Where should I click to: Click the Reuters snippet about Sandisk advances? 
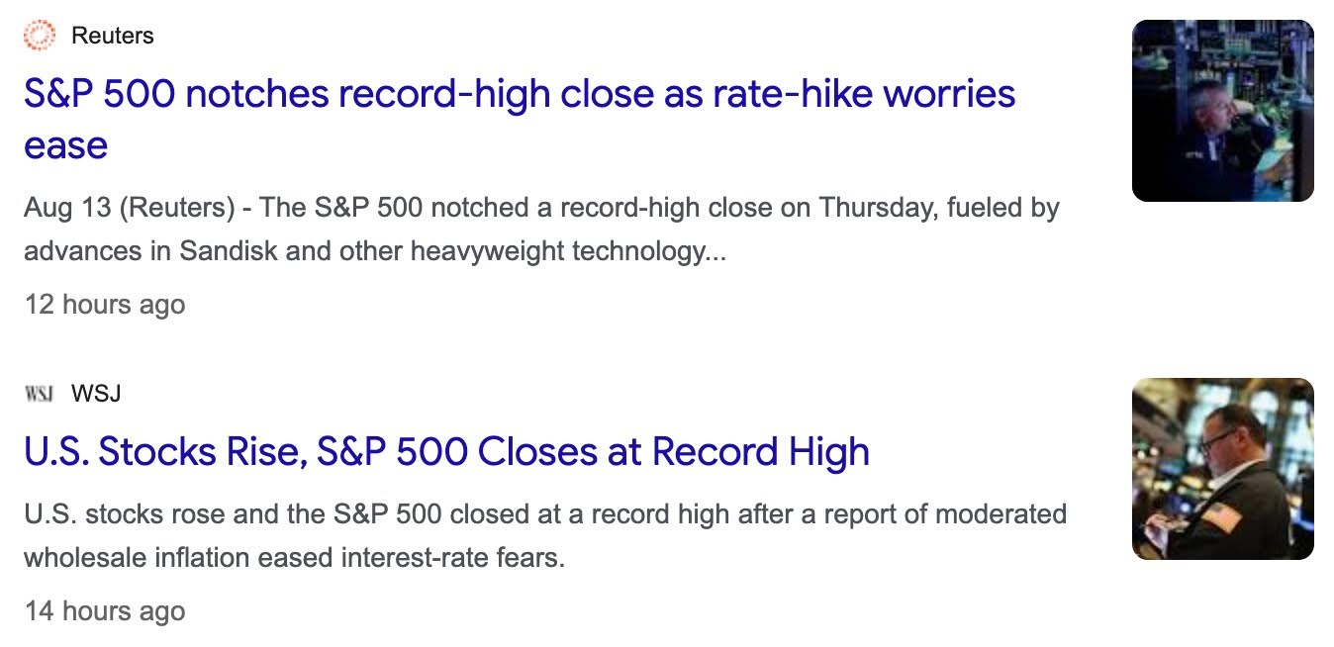[541, 230]
